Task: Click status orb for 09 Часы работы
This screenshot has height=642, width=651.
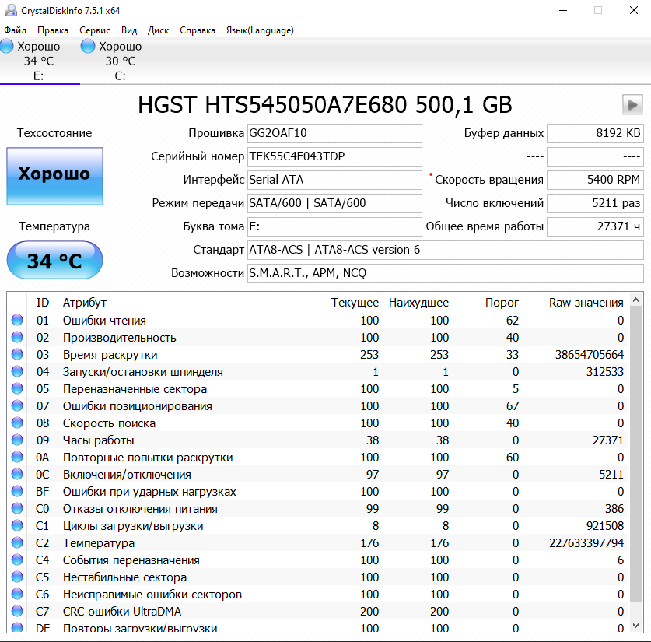Action: 17,440
